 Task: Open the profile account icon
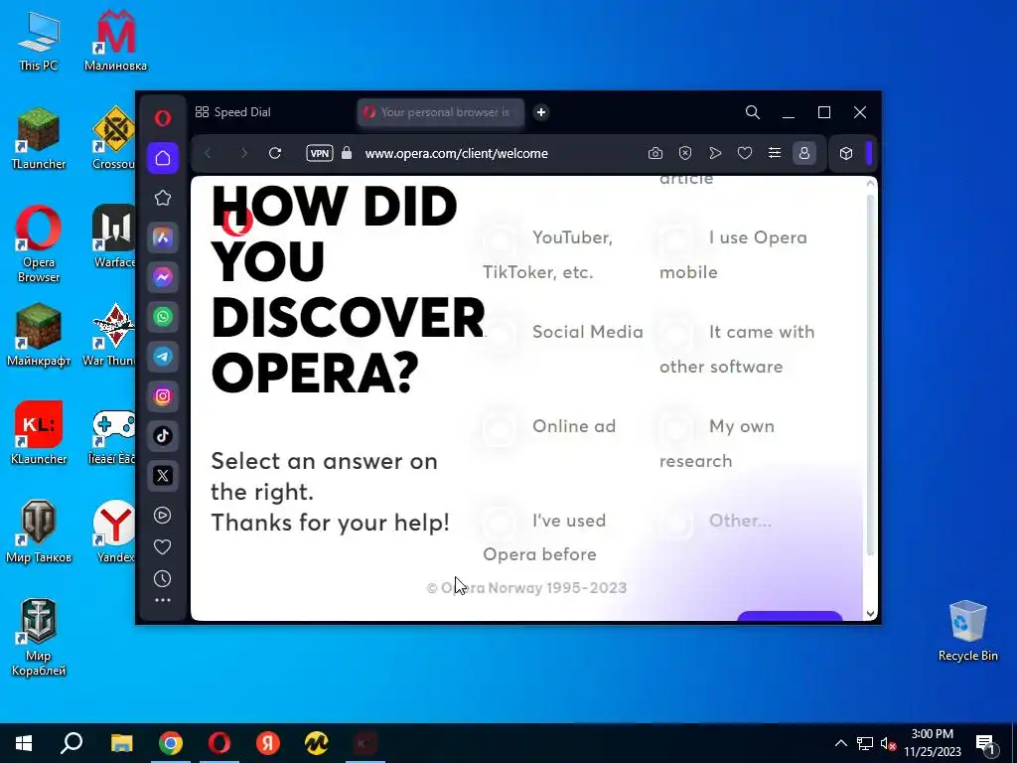pyautogui.click(x=804, y=153)
